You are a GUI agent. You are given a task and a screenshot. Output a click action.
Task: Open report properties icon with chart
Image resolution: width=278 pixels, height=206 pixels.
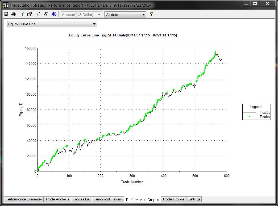click(x=30, y=14)
